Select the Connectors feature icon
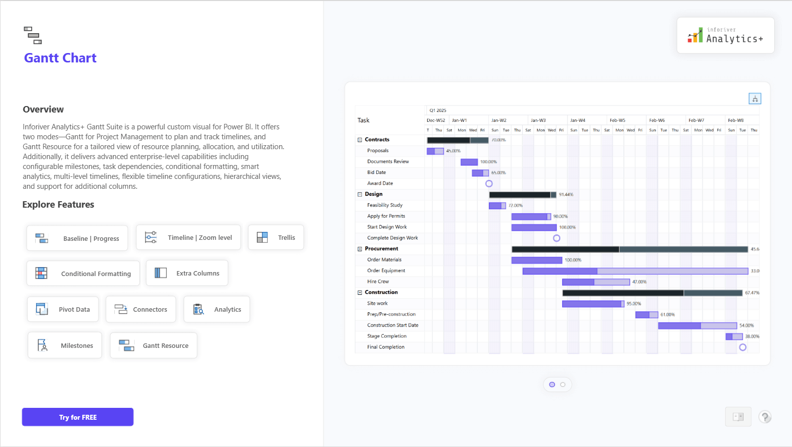 (x=121, y=309)
